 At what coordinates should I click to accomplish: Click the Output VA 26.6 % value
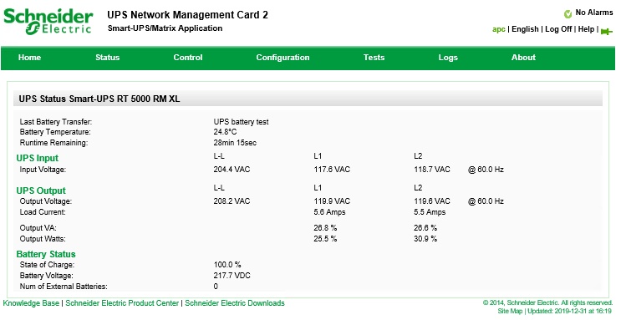coord(425,228)
